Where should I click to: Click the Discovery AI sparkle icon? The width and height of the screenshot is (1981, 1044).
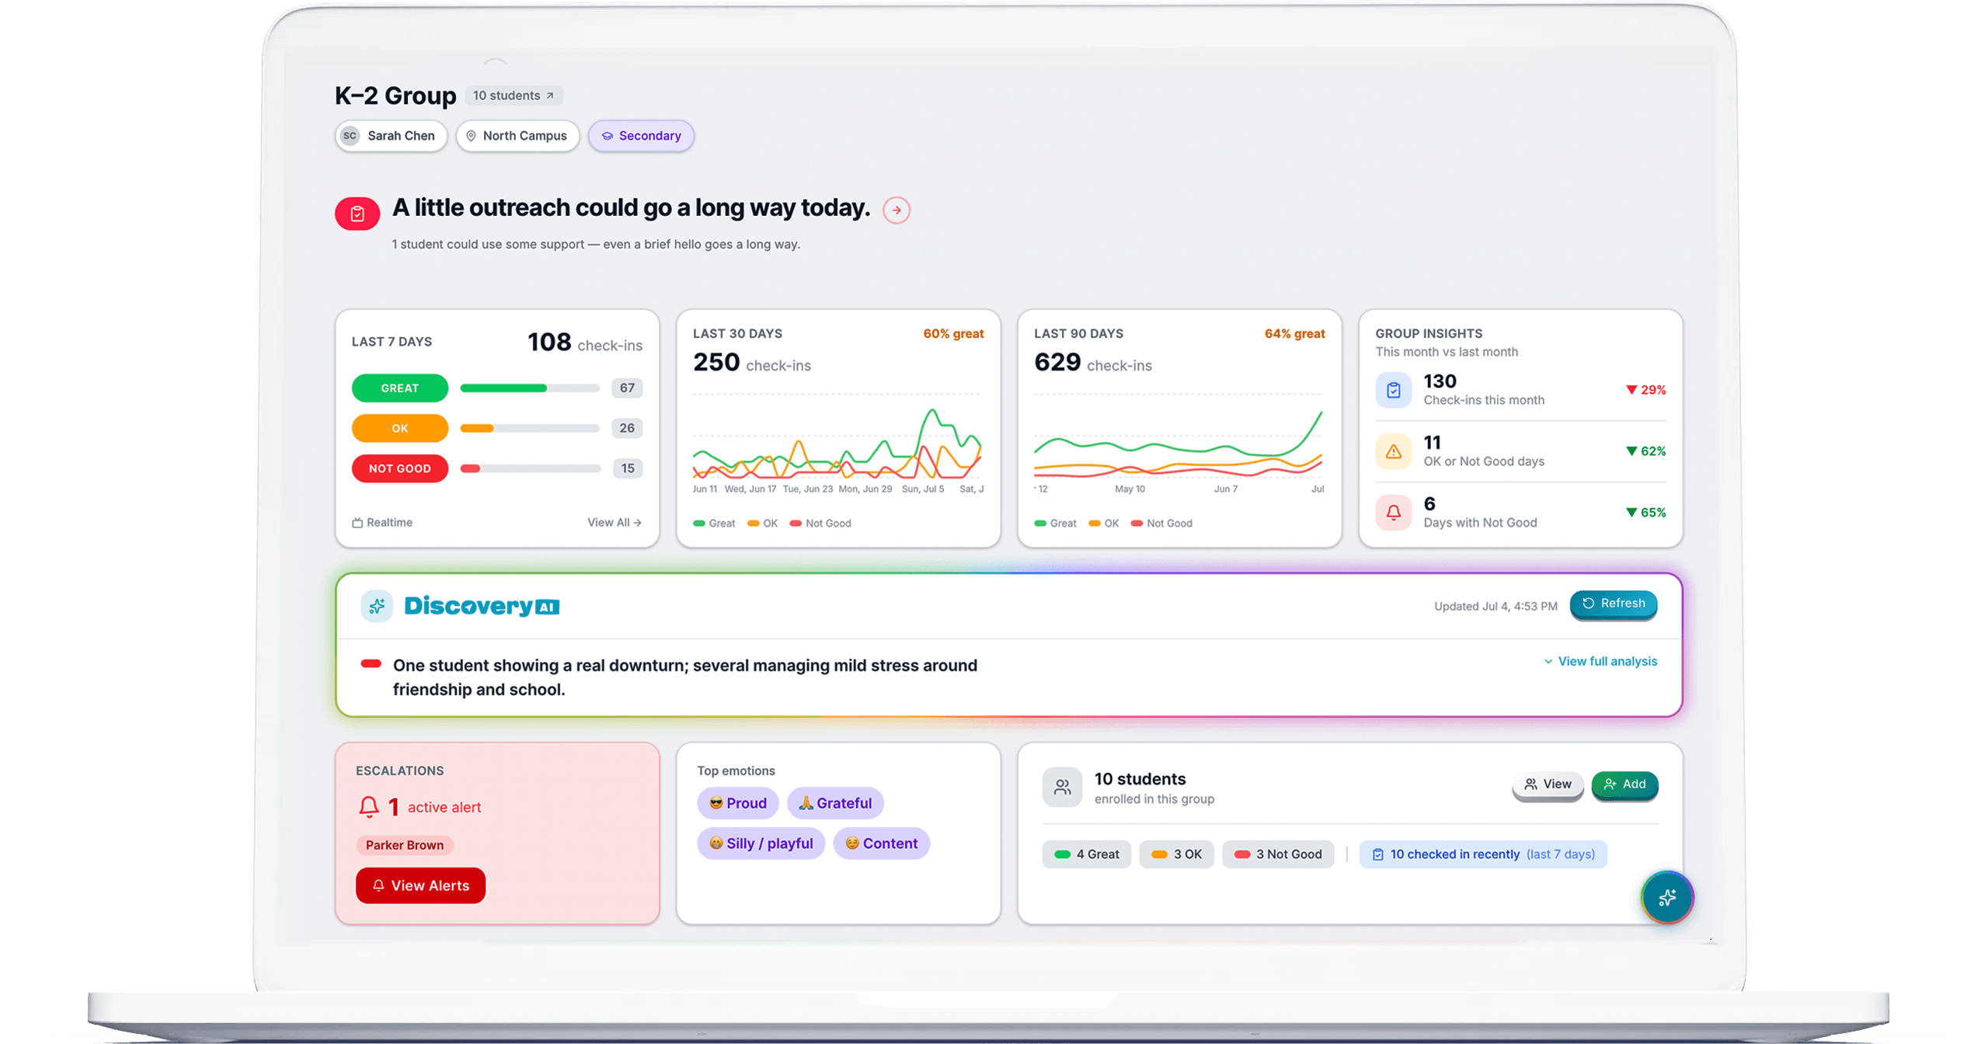point(376,607)
